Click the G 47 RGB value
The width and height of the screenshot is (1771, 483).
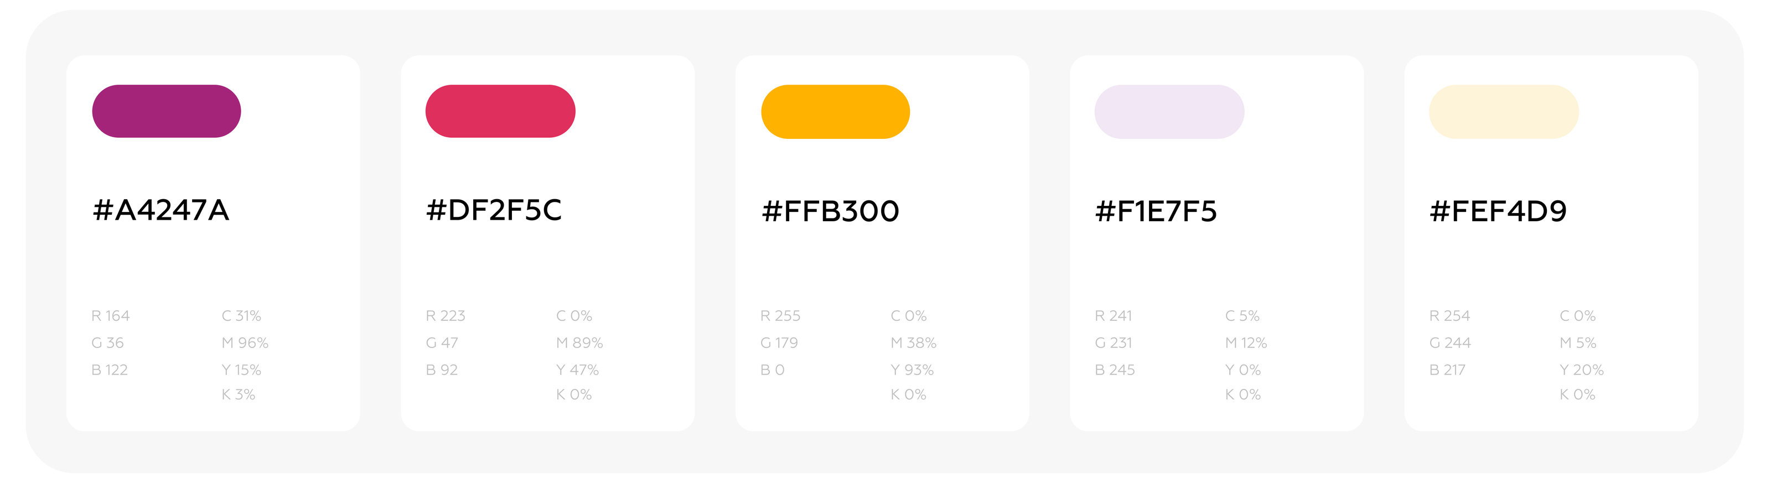coord(442,343)
